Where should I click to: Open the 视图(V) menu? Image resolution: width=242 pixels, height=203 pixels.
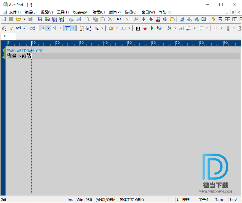(47, 12)
